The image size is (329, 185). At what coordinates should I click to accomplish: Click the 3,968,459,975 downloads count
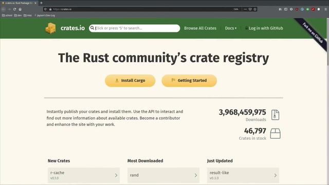[242, 112]
